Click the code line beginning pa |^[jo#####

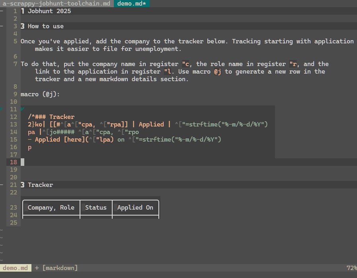83,132
